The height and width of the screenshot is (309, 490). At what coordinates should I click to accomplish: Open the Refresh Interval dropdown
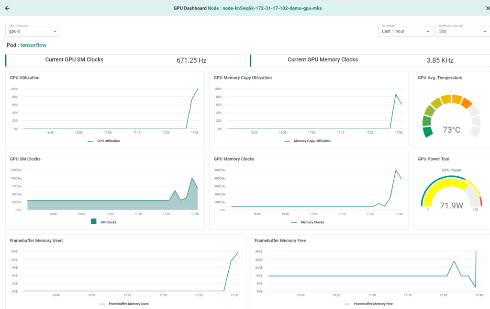point(463,32)
